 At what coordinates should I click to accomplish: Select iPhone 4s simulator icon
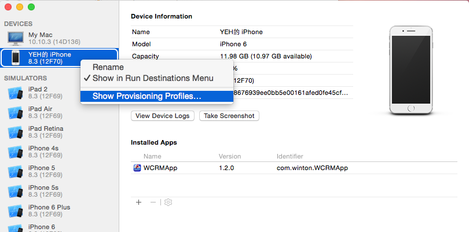[x=16, y=152]
